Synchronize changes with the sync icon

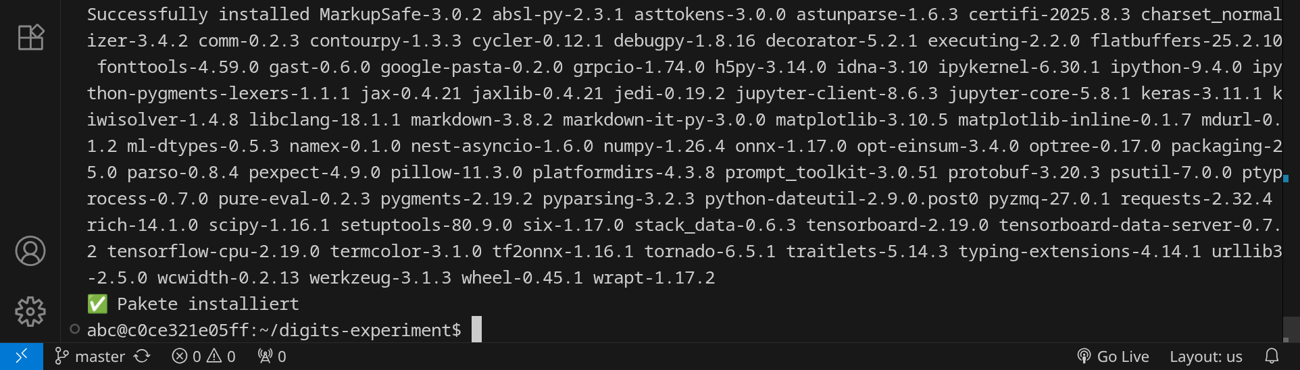142,356
